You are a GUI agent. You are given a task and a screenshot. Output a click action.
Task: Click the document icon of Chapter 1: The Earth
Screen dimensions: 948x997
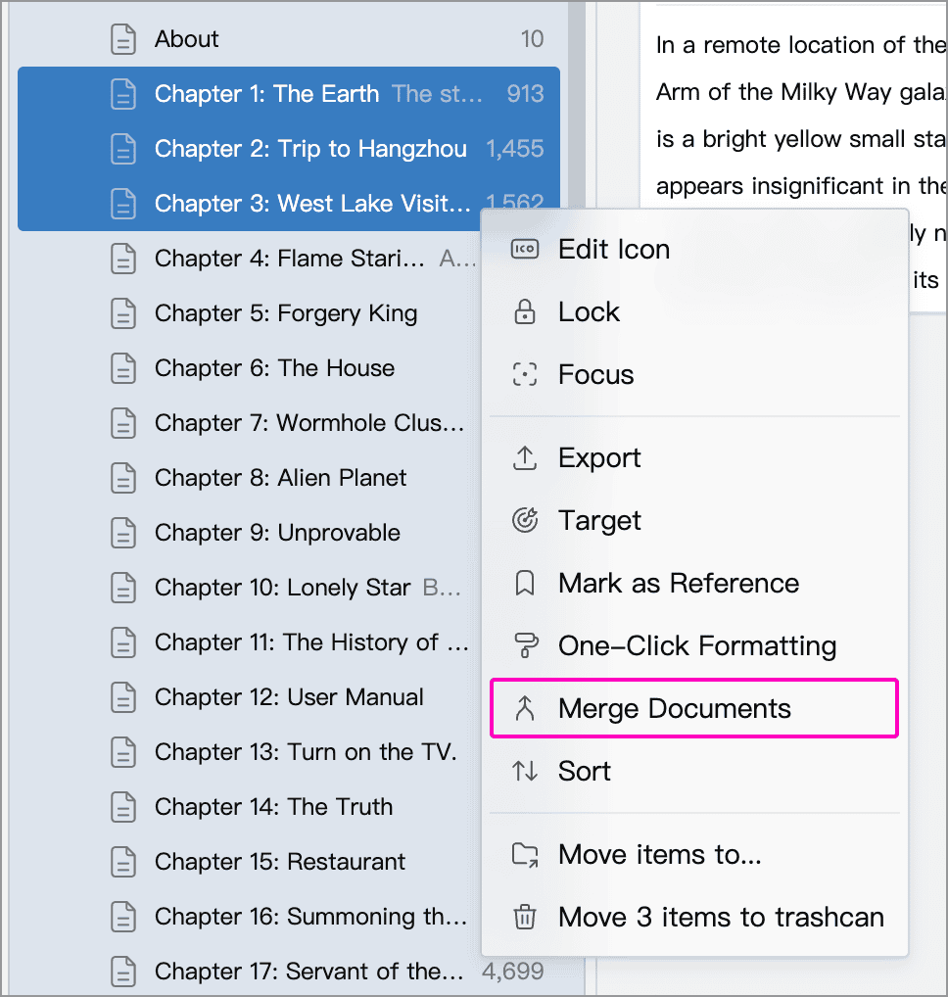click(123, 94)
